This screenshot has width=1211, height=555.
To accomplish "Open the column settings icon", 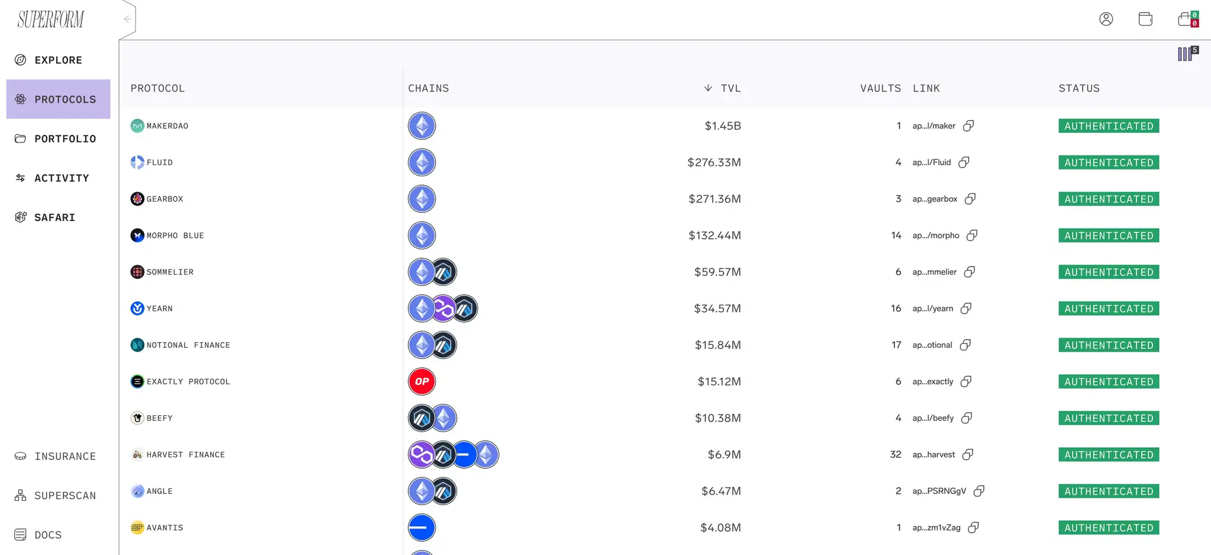I will point(1186,54).
